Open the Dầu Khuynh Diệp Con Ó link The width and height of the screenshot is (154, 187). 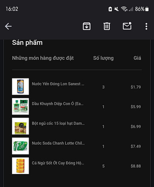(58, 104)
